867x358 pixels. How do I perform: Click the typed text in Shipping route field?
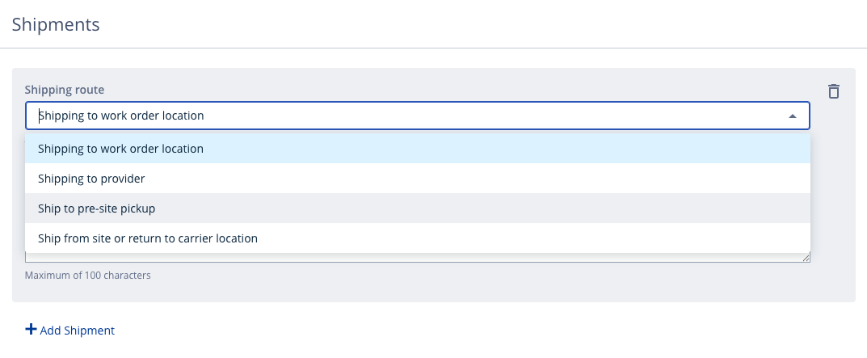coord(121,116)
